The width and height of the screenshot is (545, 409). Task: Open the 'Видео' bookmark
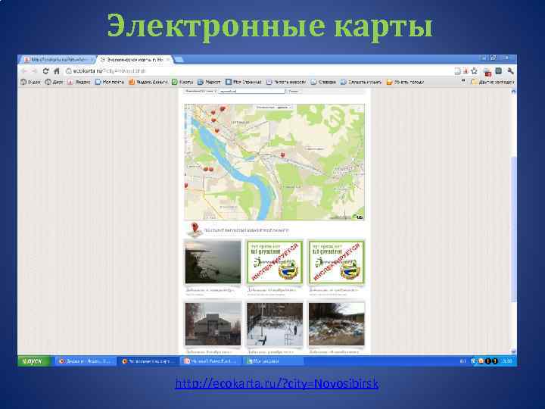coord(30,82)
